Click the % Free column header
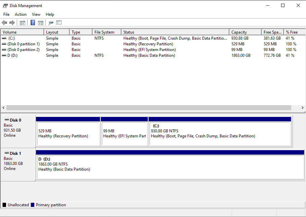The width and height of the screenshot is (306, 217). pyautogui.click(x=295, y=32)
